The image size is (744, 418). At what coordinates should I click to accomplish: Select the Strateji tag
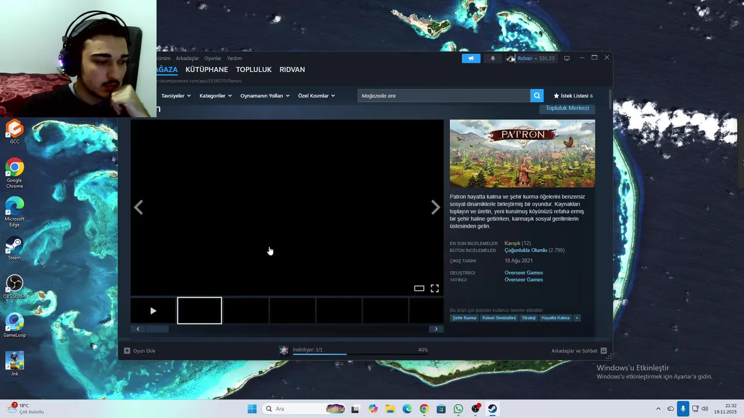click(529, 318)
